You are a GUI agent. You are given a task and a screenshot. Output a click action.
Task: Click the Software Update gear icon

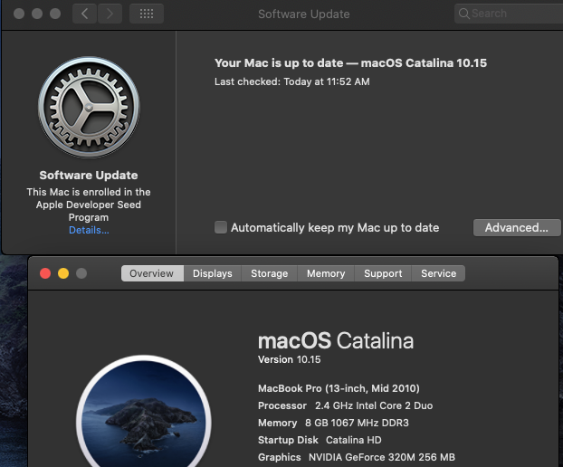pos(89,107)
